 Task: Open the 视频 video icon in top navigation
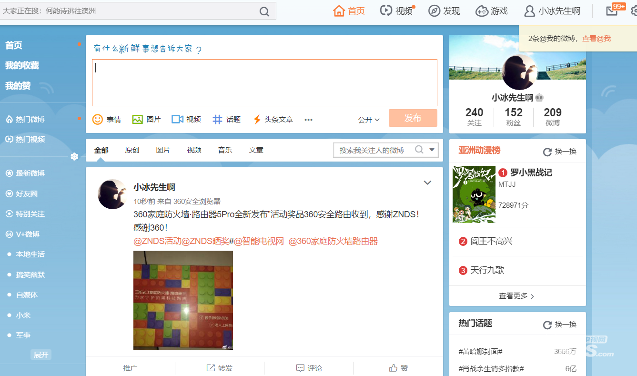(x=386, y=10)
